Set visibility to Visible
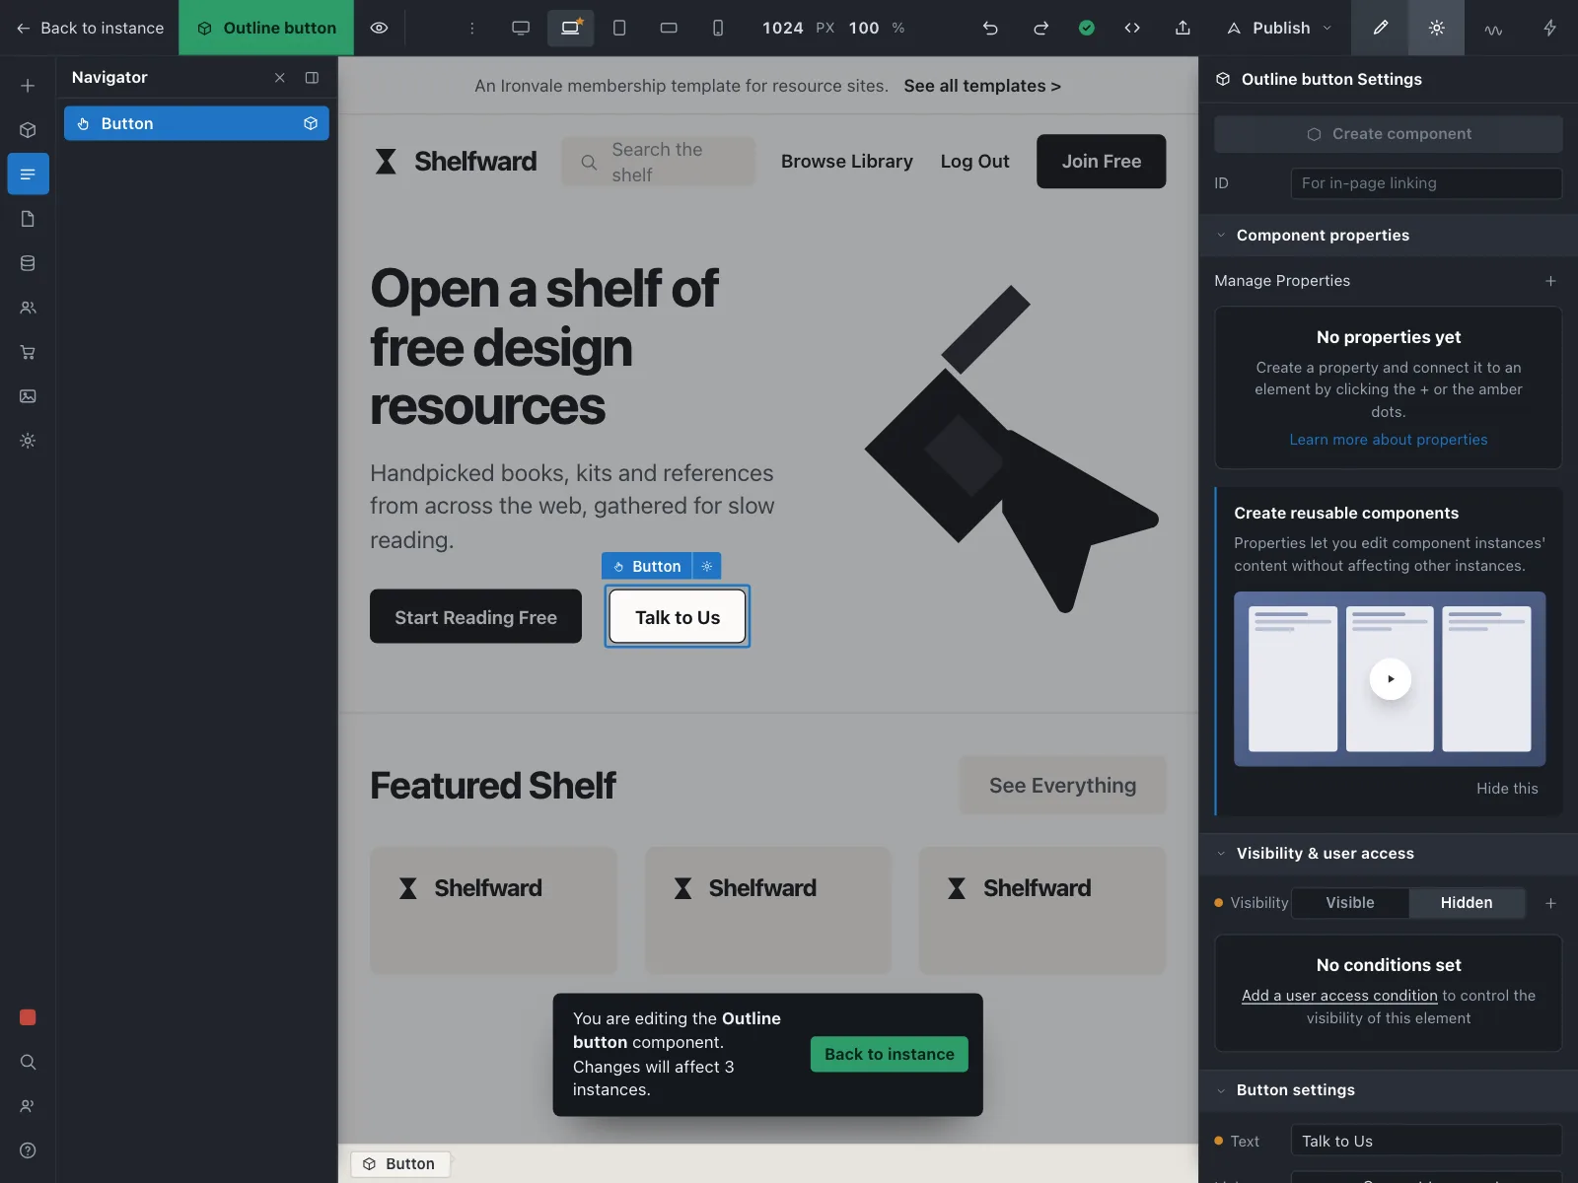The image size is (1578, 1183). pyautogui.click(x=1350, y=903)
